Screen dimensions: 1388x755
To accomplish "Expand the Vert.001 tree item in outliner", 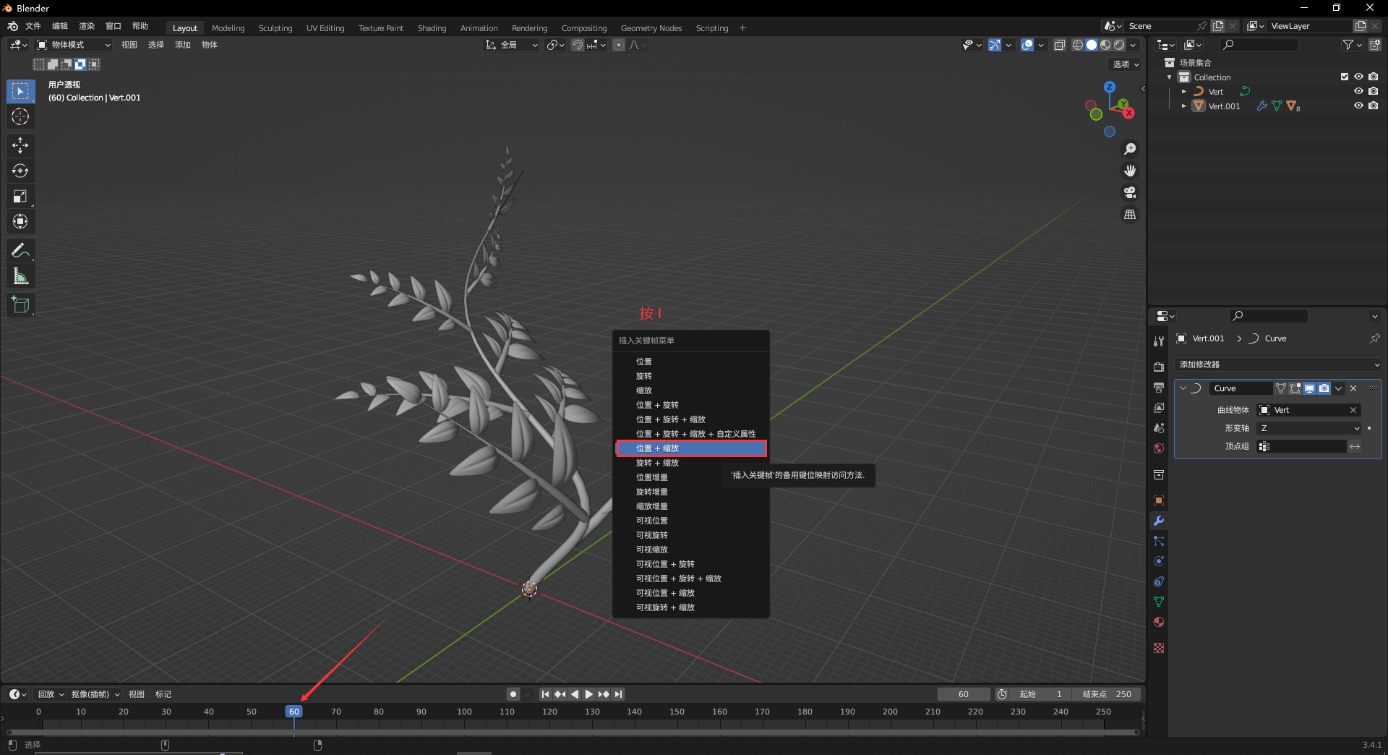I will 1183,106.
